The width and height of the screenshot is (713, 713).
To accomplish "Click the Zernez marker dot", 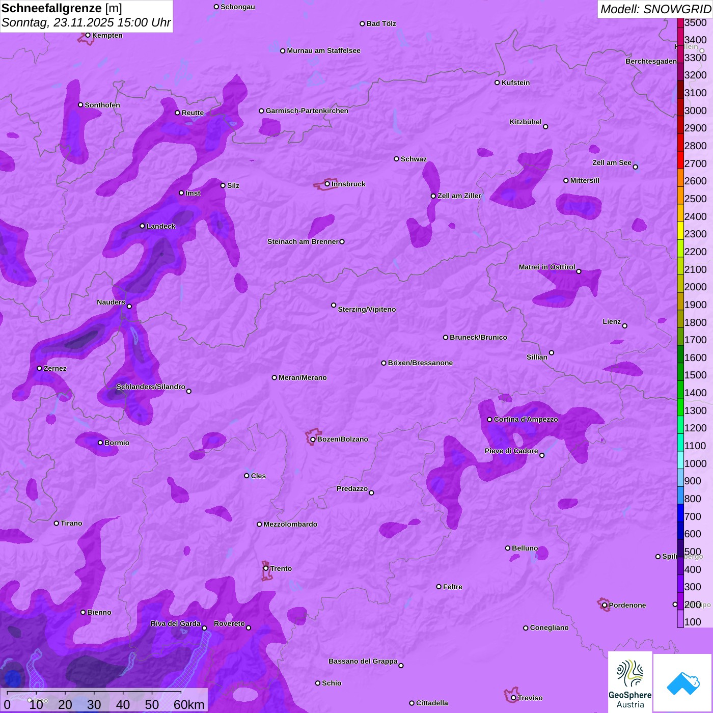I will pyautogui.click(x=40, y=368).
